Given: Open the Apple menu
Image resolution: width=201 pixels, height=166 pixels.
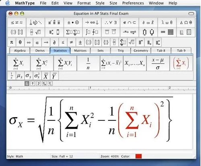Looking at the screenshot, I should pos(8,3).
